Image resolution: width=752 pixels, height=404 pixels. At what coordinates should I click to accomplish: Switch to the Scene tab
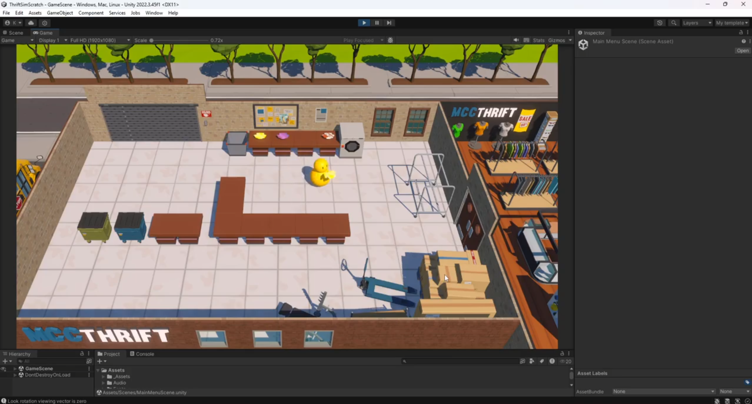tap(13, 33)
